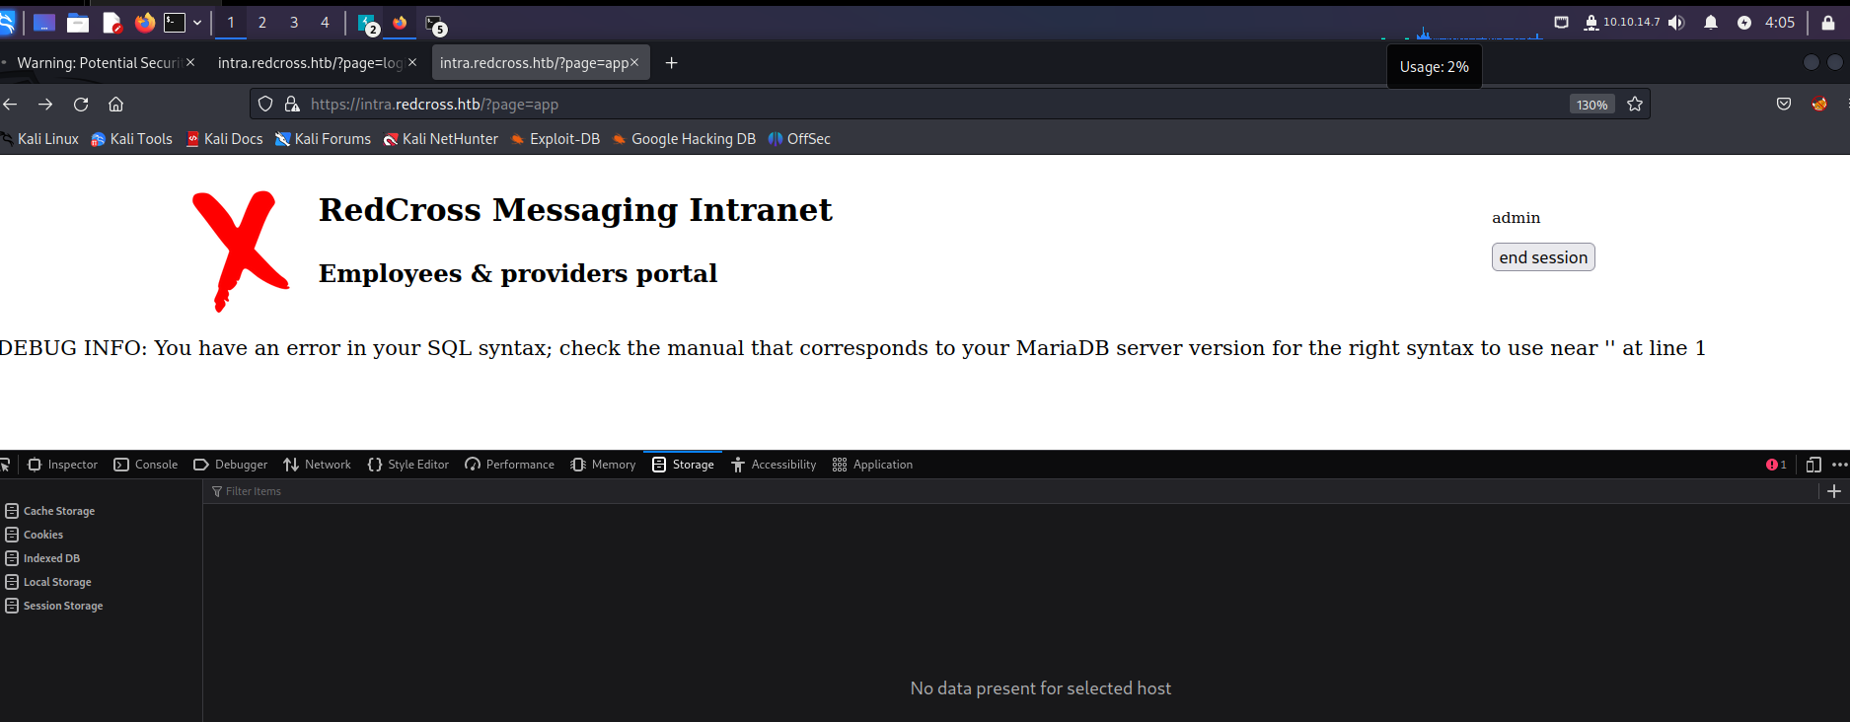Close the intra.redcross.htb ?page=app tab
1850x722 pixels.
tap(634, 62)
